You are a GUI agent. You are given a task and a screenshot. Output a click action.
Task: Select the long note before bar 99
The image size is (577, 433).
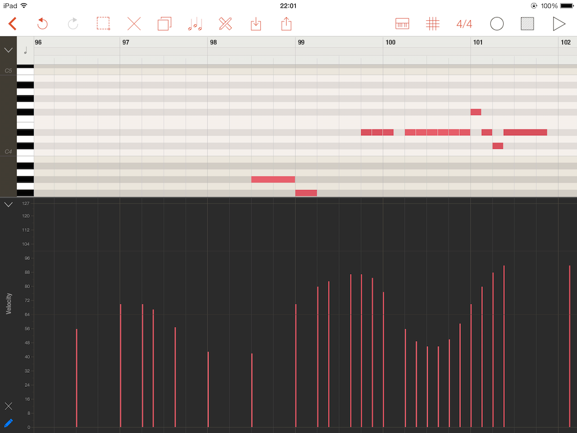(273, 179)
